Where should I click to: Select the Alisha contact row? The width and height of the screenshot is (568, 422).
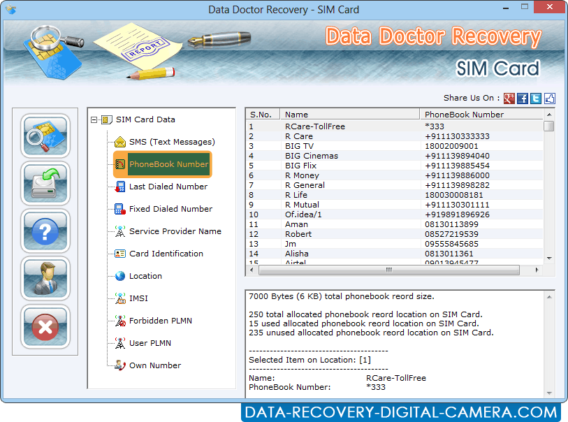point(395,254)
